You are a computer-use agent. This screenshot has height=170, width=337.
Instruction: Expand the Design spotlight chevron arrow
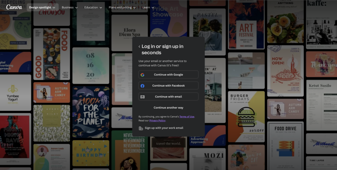(x=54, y=8)
